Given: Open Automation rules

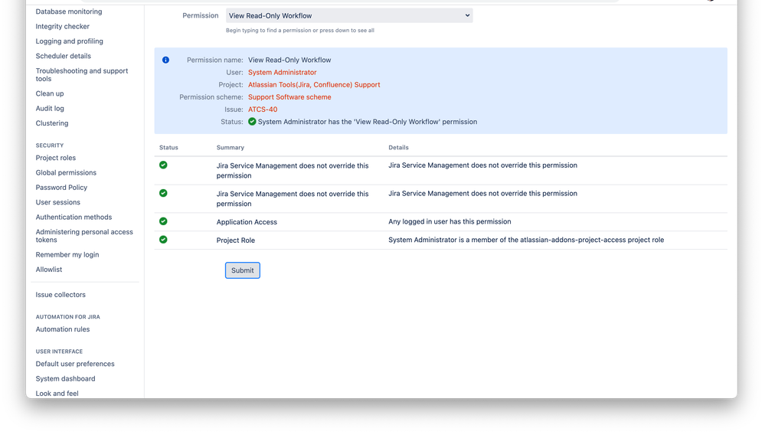Looking at the screenshot, I should coord(63,329).
